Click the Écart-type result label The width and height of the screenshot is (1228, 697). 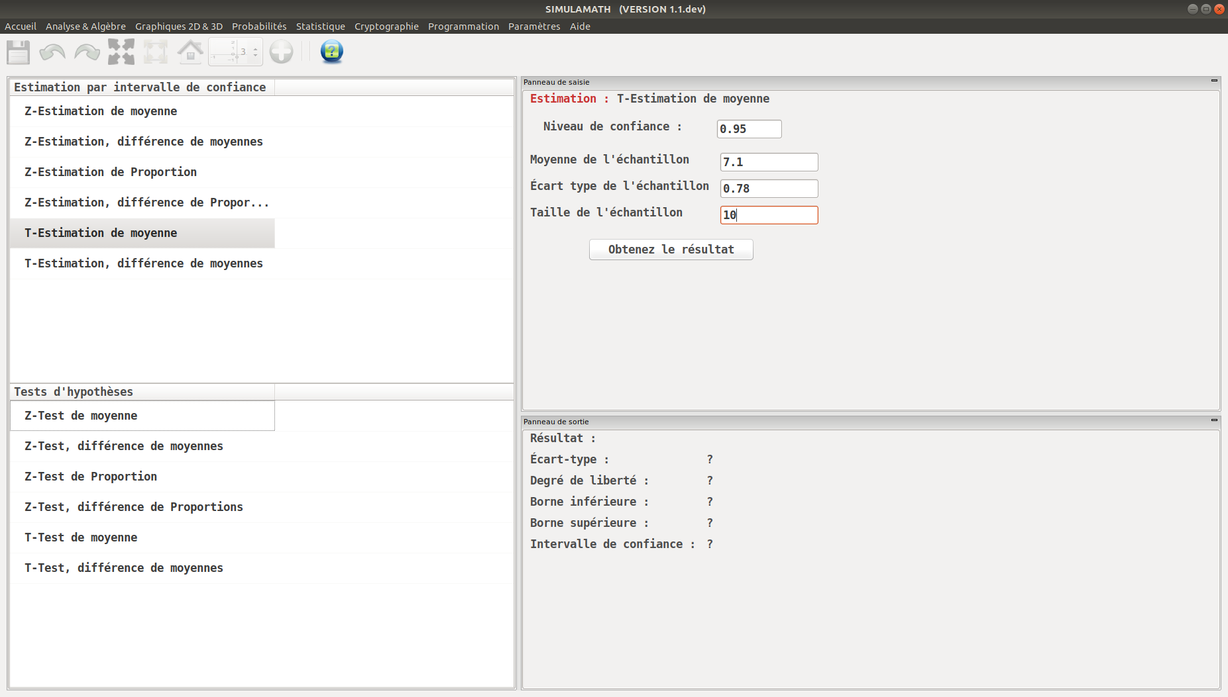click(569, 459)
